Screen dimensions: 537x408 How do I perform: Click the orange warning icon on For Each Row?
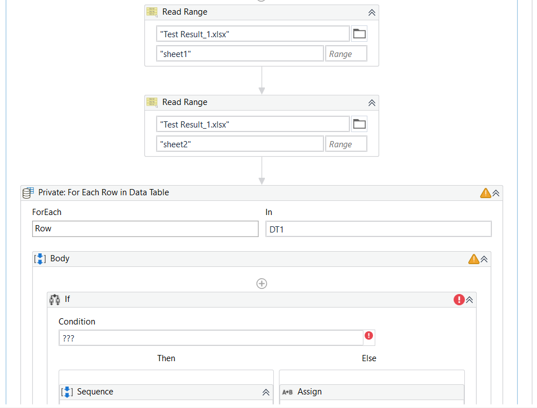pyautogui.click(x=485, y=193)
